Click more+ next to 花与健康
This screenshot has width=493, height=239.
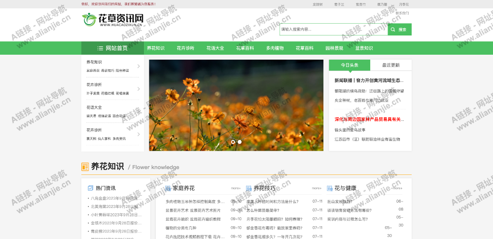pyautogui.click(x=397, y=188)
